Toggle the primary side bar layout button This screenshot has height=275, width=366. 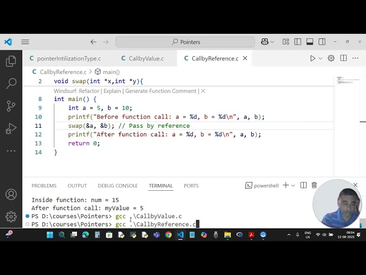click(297, 42)
